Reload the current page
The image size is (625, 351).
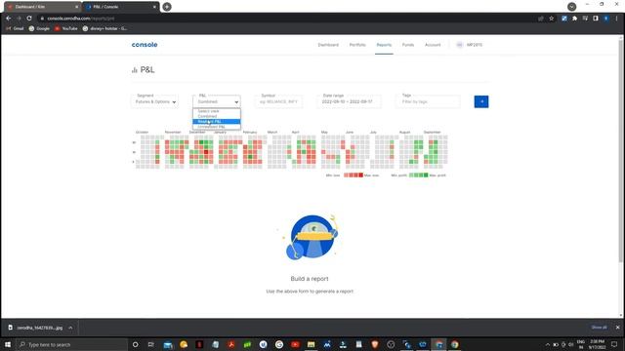point(29,19)
